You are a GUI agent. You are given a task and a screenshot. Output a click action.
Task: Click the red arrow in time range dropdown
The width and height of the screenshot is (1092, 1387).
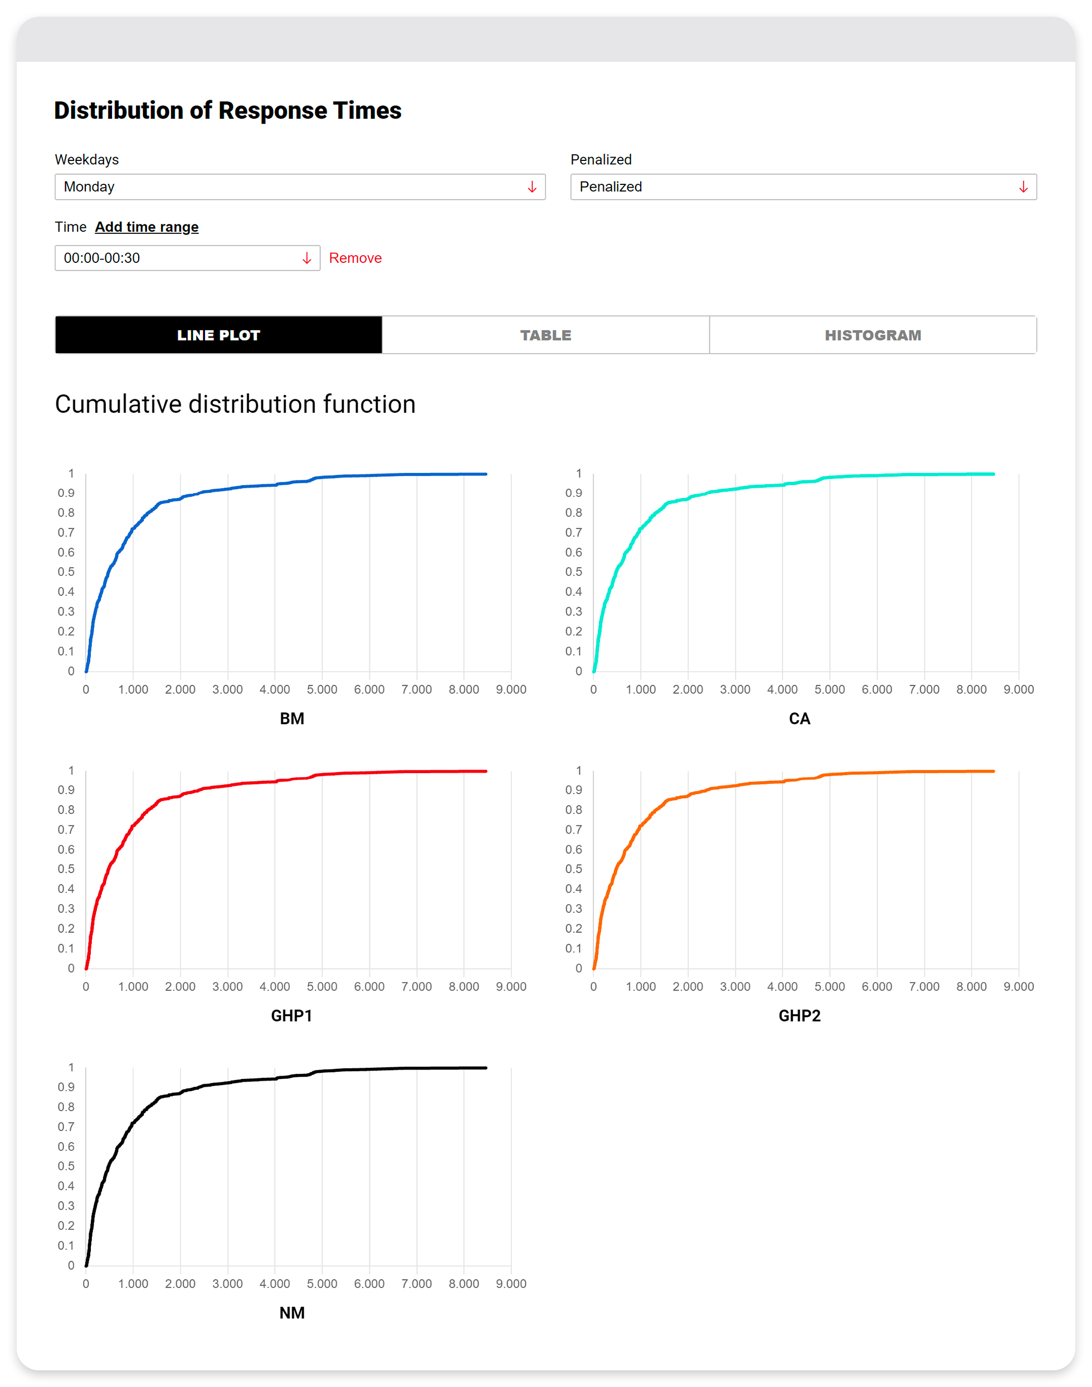[306, 257]
